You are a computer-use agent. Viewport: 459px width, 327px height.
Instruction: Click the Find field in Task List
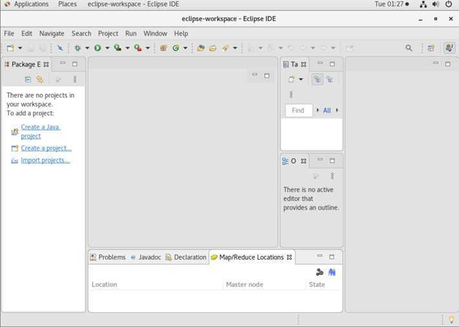(299, 111)
